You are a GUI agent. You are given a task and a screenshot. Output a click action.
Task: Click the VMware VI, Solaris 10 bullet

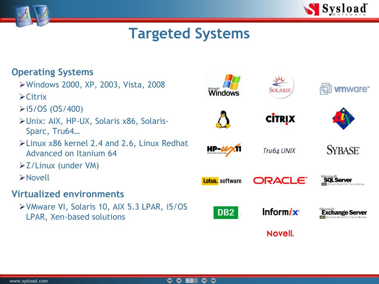[106, 212]
